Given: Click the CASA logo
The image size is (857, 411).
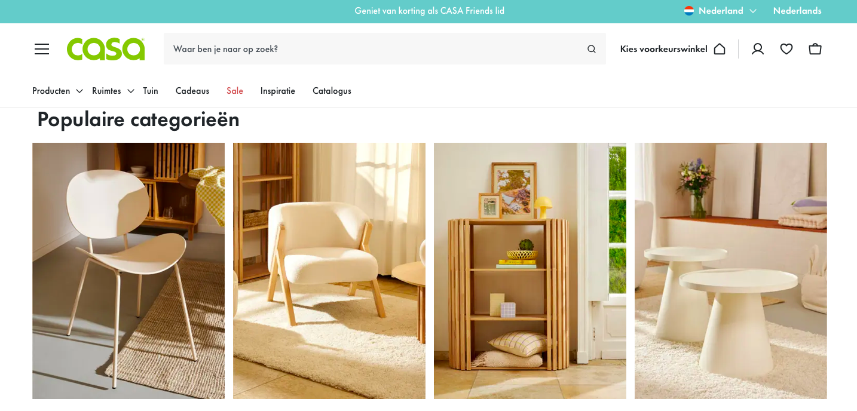Looking at the screenshot, I should click(106, 49).
